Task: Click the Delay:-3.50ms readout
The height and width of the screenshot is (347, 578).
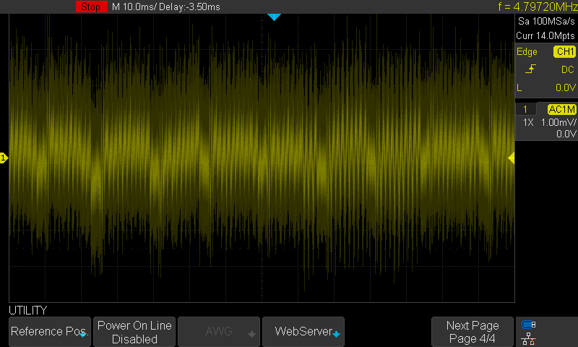Action: click(x=189, y=7)
